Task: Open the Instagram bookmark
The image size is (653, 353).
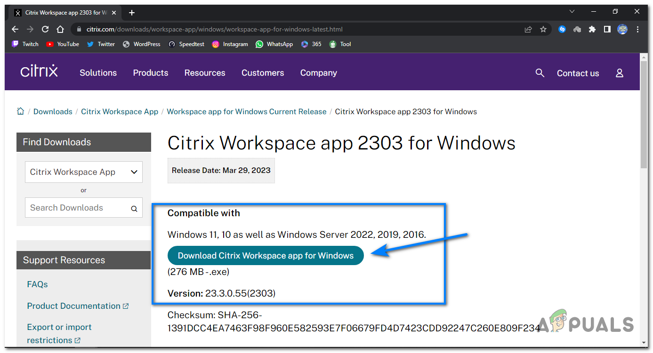Action: click(230, 44)
